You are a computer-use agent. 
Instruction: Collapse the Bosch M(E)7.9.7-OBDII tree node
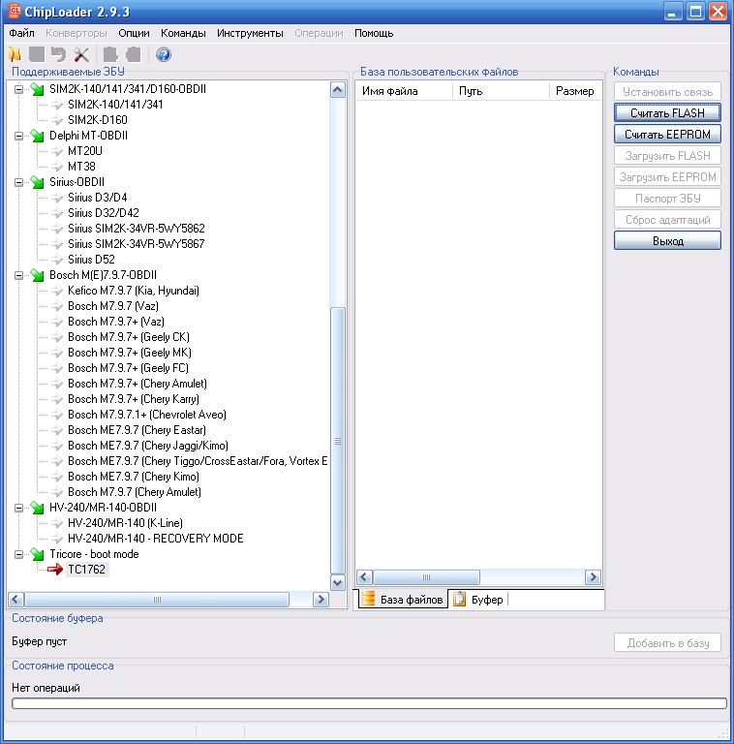click(18, 275)
